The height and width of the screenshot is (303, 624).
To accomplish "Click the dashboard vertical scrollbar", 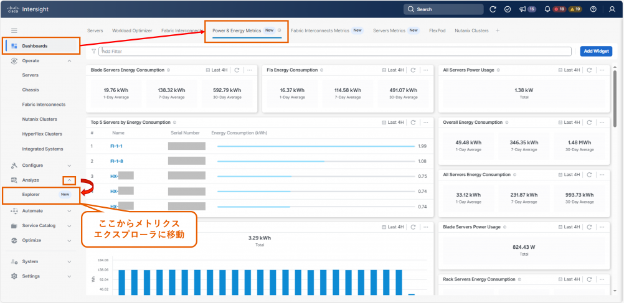I will click(616, 100).
